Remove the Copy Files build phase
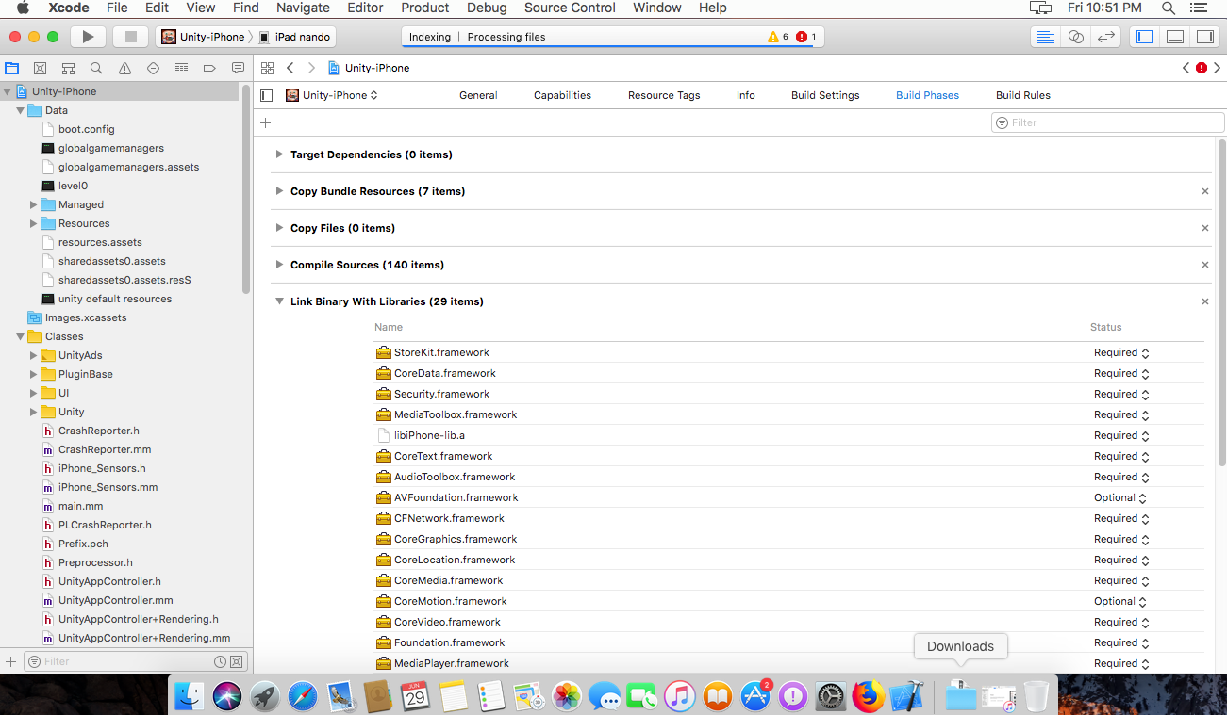This screenshot has height=715, width=1227. pos(1204,227)
